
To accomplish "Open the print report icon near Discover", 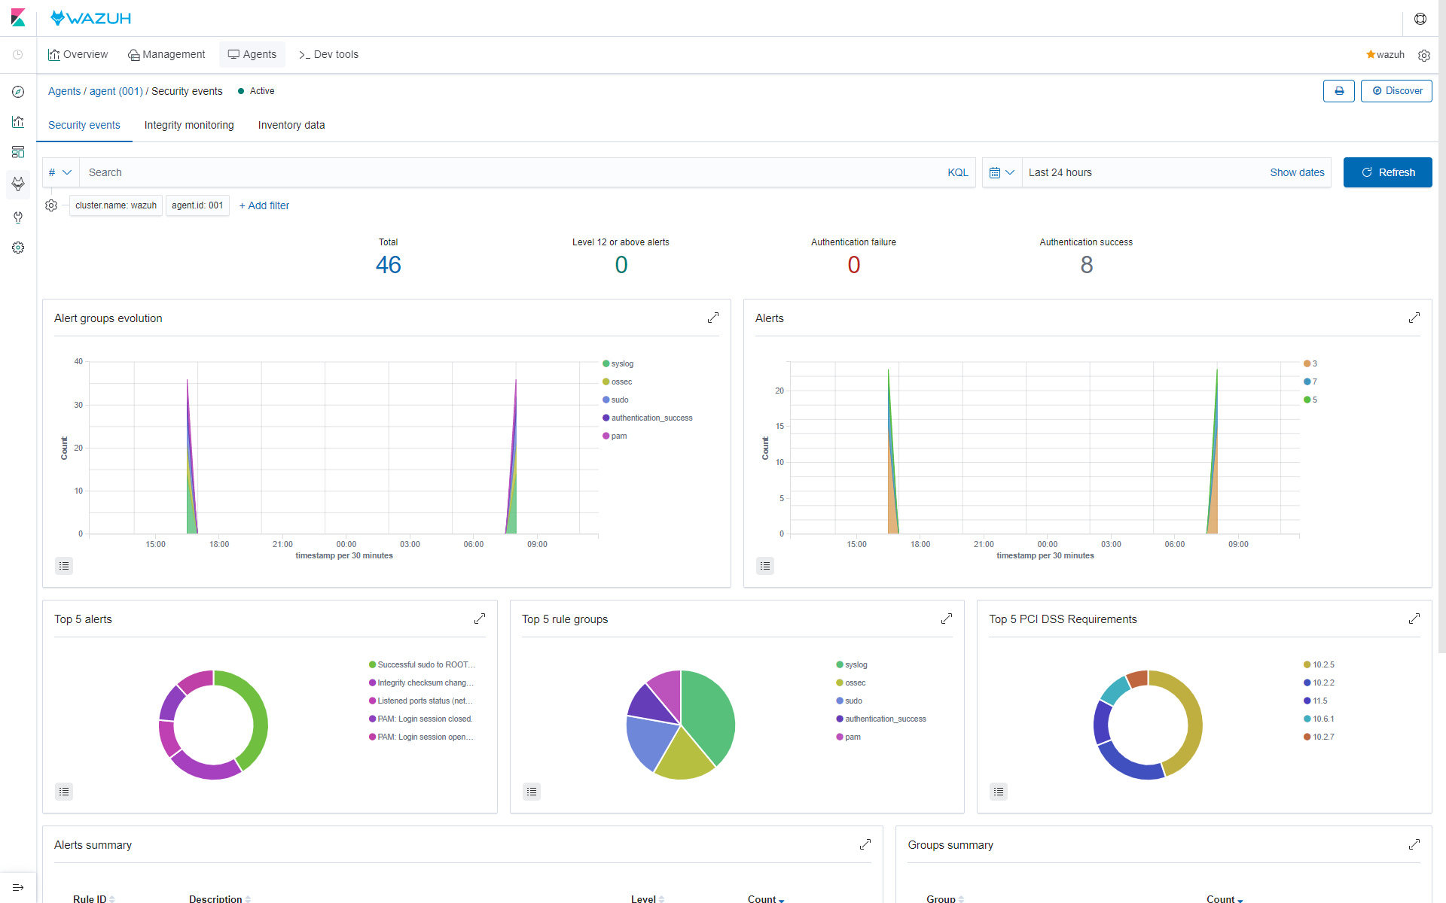I will tap(1339, 90).
